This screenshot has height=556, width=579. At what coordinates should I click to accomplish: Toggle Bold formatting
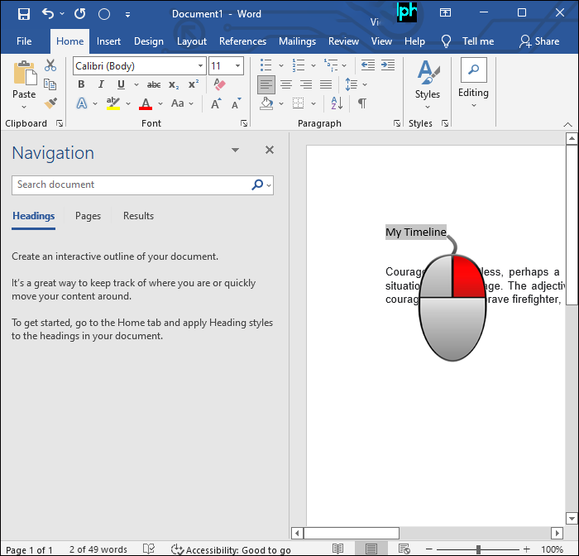tap(81, 84)
